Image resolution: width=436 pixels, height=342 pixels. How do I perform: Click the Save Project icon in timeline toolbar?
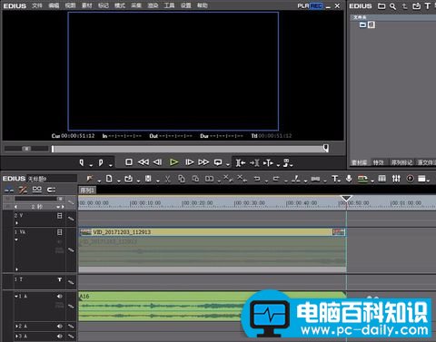click(148, 179)
